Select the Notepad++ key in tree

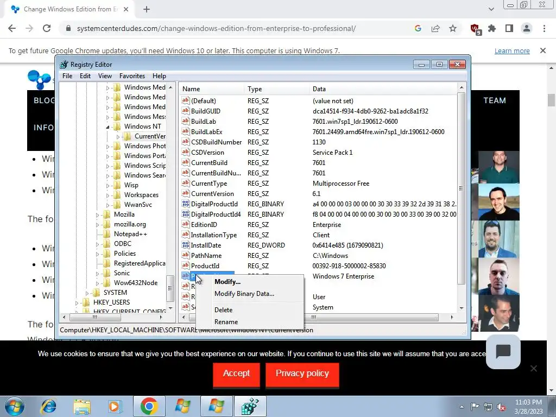coord(130,234)
